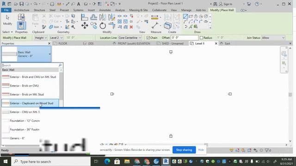Screen dimensions: 296x166
Task: Click the Save icon in quick access toolbar
Action: tap(22, 4)
